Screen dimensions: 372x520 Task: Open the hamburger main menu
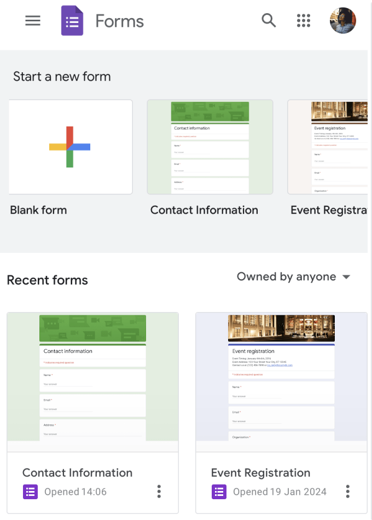(x=33, y=21)
